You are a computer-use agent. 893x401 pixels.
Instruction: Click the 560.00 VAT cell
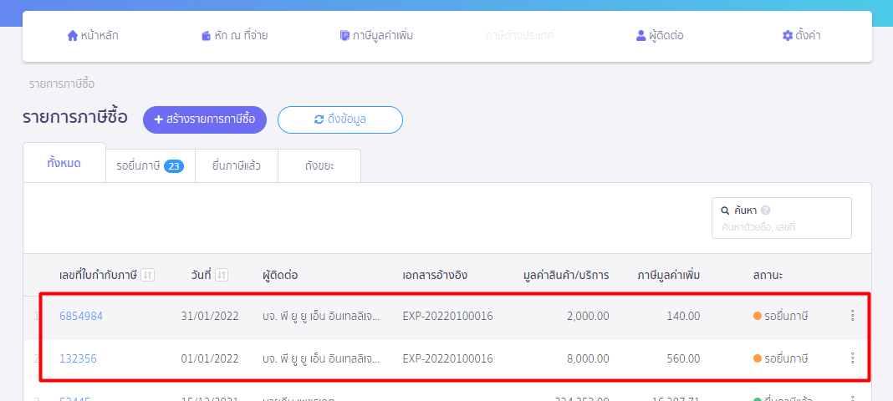[x=683, y=359]
